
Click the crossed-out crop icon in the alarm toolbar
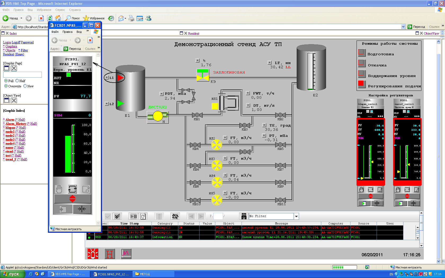point(175,216)
